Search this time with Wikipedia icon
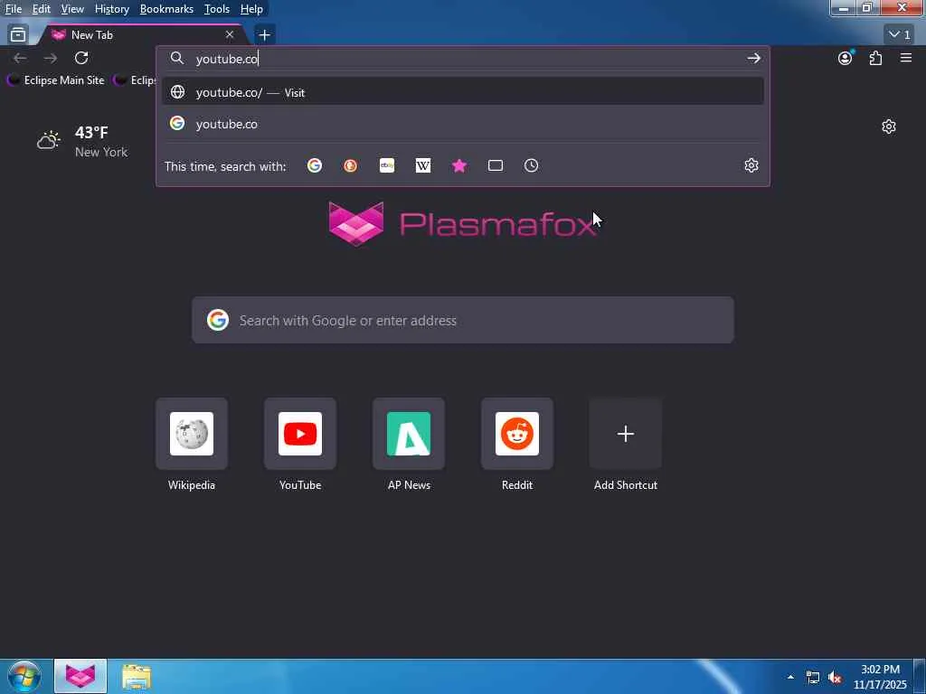This screenshot has height=694, width=926. point(423,166)
